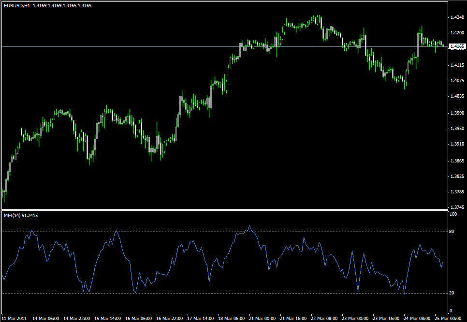Click the 14 Mar 22:00 time label
The image size is (467, 322).
76,319
